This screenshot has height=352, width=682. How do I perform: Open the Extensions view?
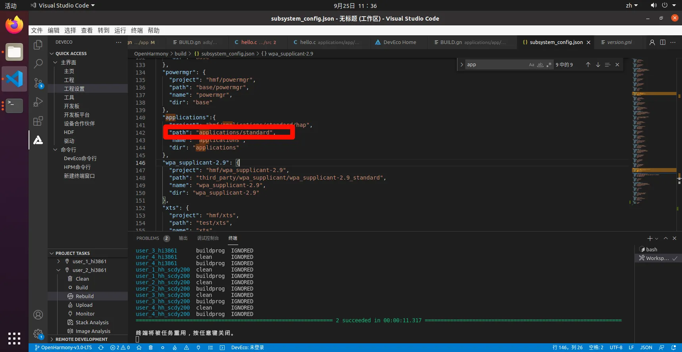[38, 121]
